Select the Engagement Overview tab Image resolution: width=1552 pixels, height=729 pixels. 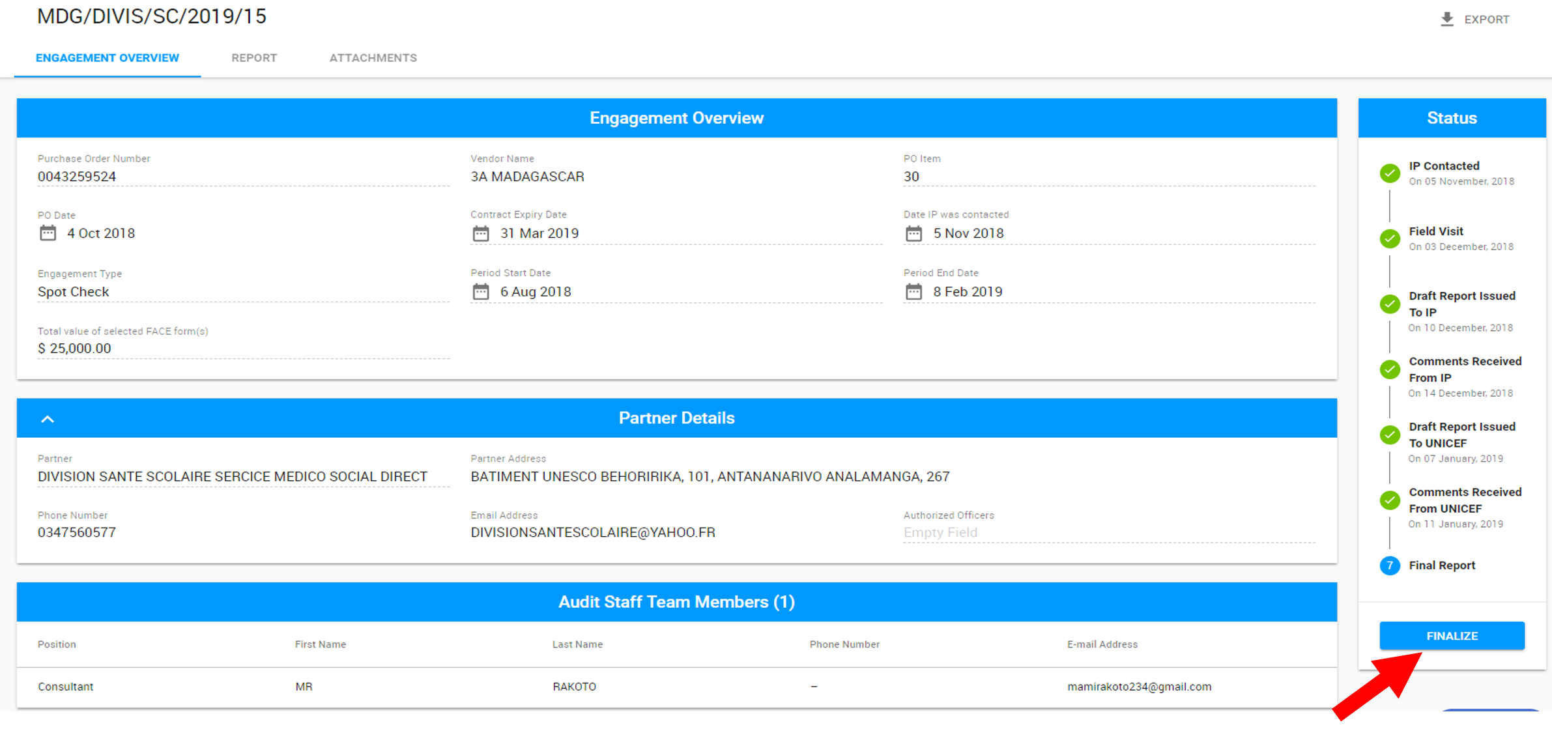pos(107,57)
